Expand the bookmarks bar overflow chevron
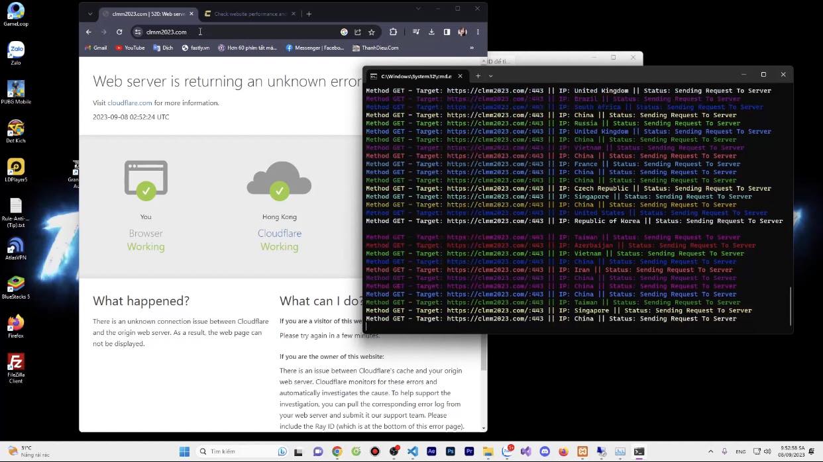Screen dimensions: 823x462 click(472, 48)
